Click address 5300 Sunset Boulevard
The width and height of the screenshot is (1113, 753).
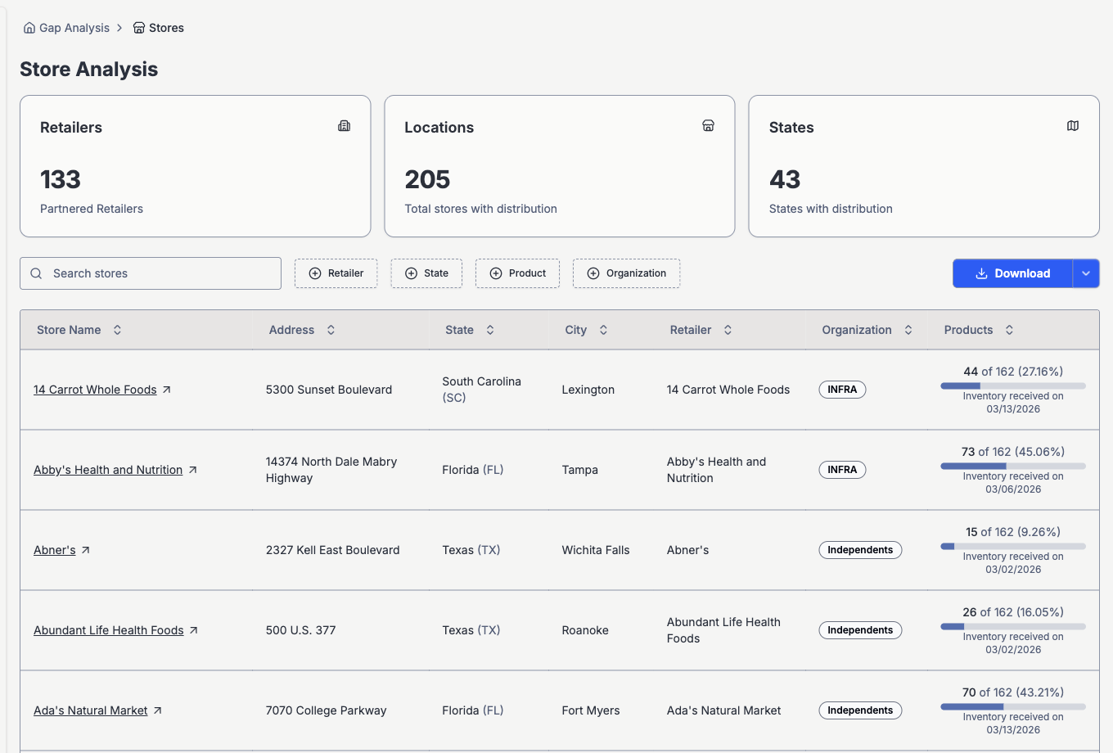(x=329, y=390)
